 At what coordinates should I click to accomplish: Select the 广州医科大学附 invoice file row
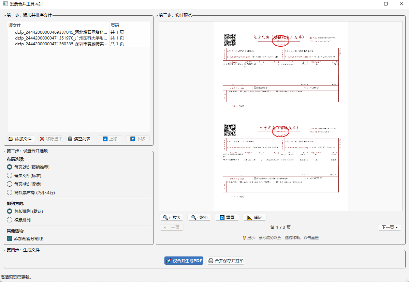61,38
